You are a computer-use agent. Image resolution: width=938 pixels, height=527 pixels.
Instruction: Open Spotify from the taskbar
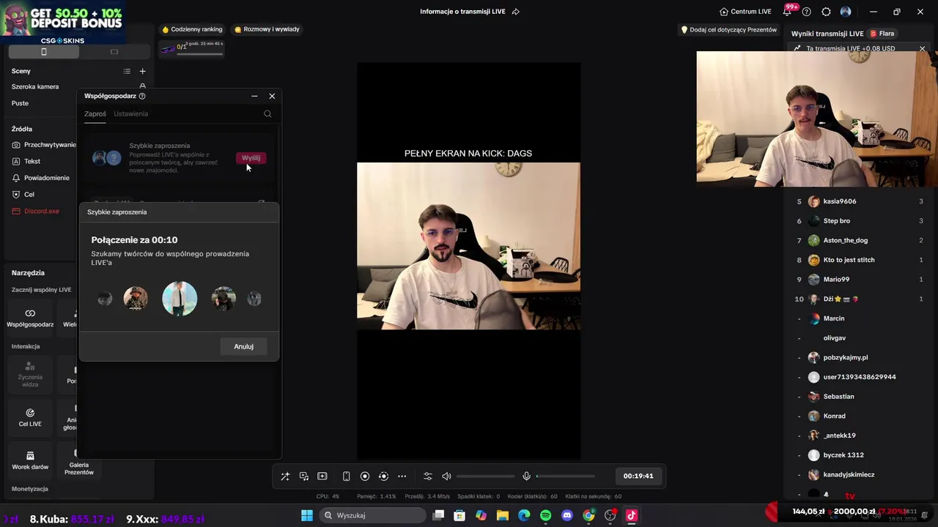click(545, 515)
